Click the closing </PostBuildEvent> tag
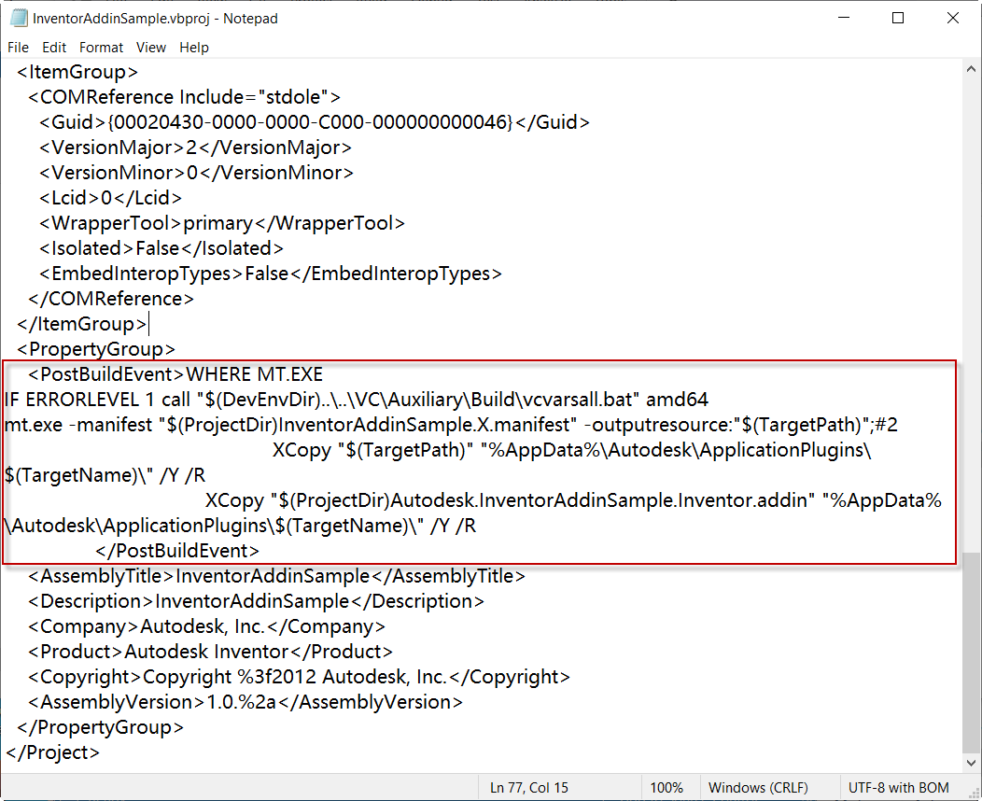Image resolution: width=982 pixels, height=801 pixels. [x=177, y=551]
